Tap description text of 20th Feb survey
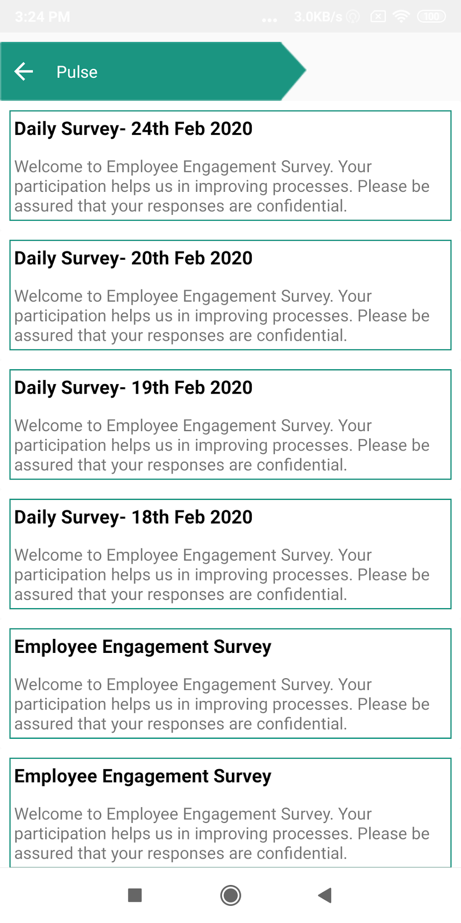This screenshot has width=461, height=923. pos(221,316)
